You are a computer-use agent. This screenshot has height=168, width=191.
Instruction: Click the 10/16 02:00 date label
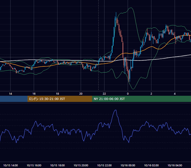click(151, 165)
